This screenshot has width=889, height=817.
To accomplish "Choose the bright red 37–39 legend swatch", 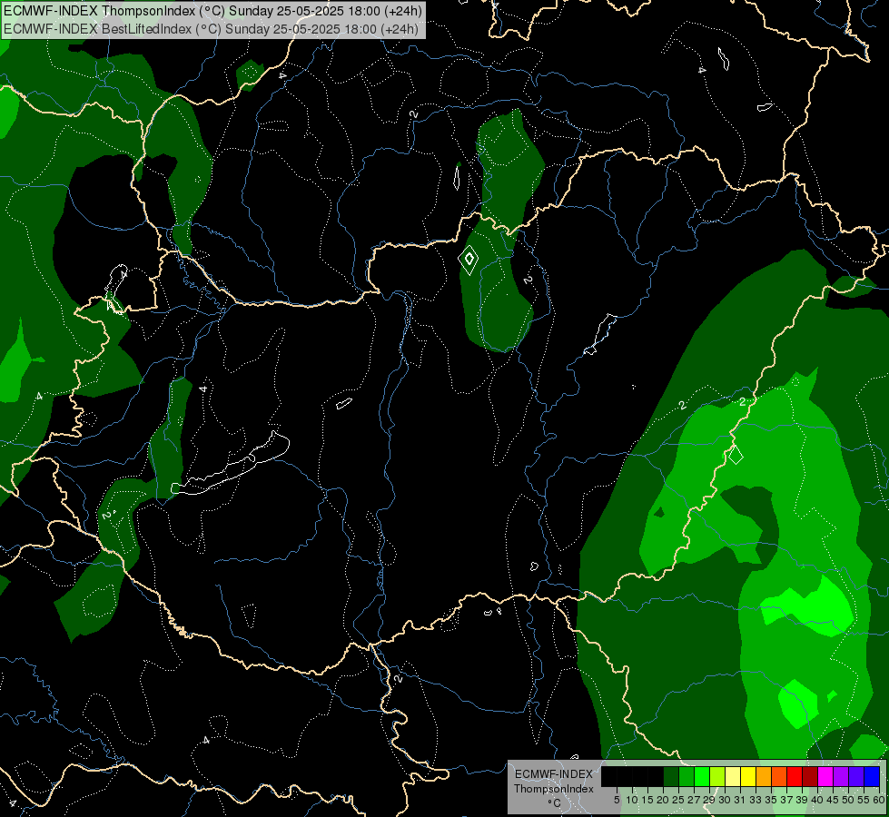I will click(x=795, y=776).
